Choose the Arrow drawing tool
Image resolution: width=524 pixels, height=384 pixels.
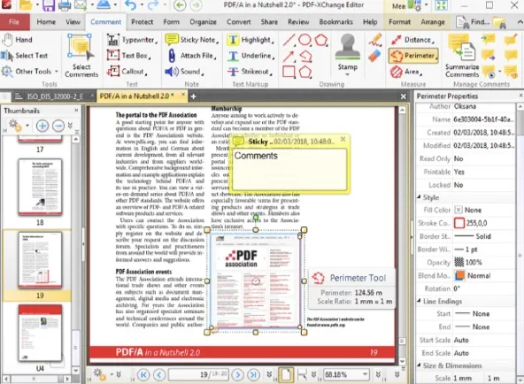[289, 56]
